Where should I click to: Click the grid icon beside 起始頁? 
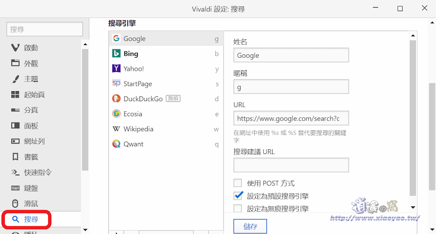(16, 94)
